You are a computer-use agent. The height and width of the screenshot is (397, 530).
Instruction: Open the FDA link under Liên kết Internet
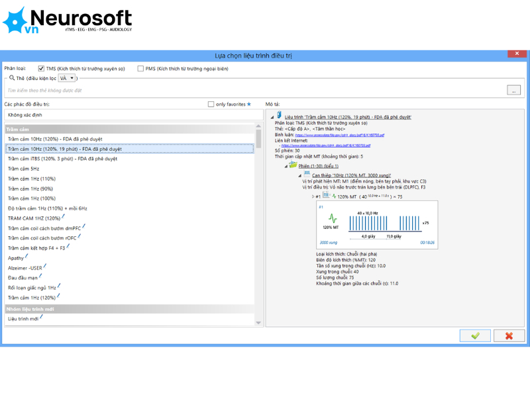[x=326, y=146]
